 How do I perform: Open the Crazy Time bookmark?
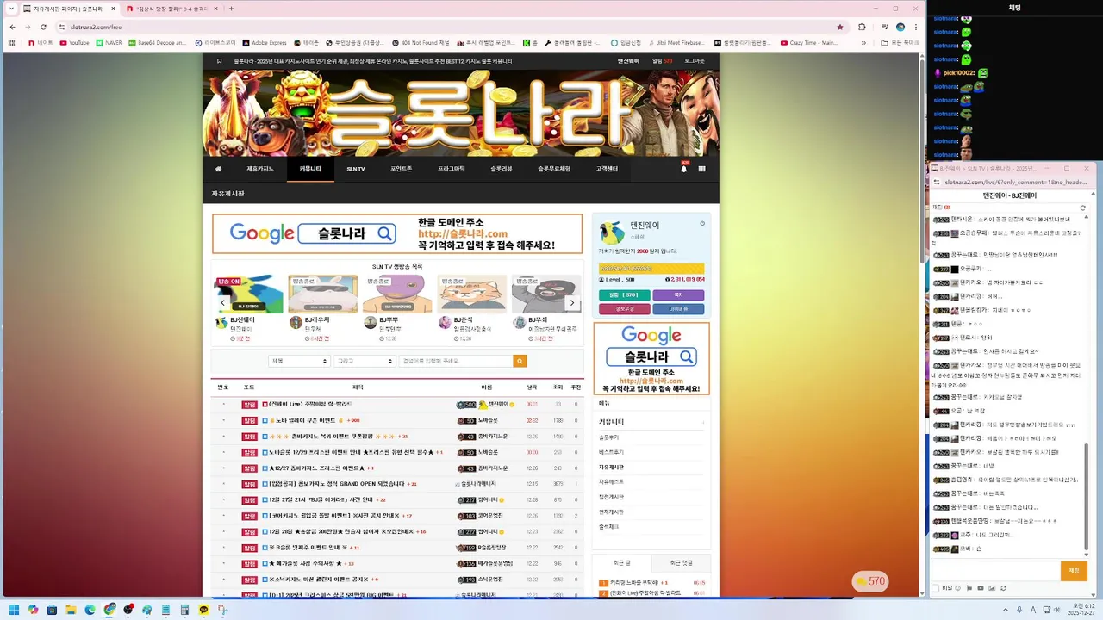pyautogui.click(x=809, y=42)
